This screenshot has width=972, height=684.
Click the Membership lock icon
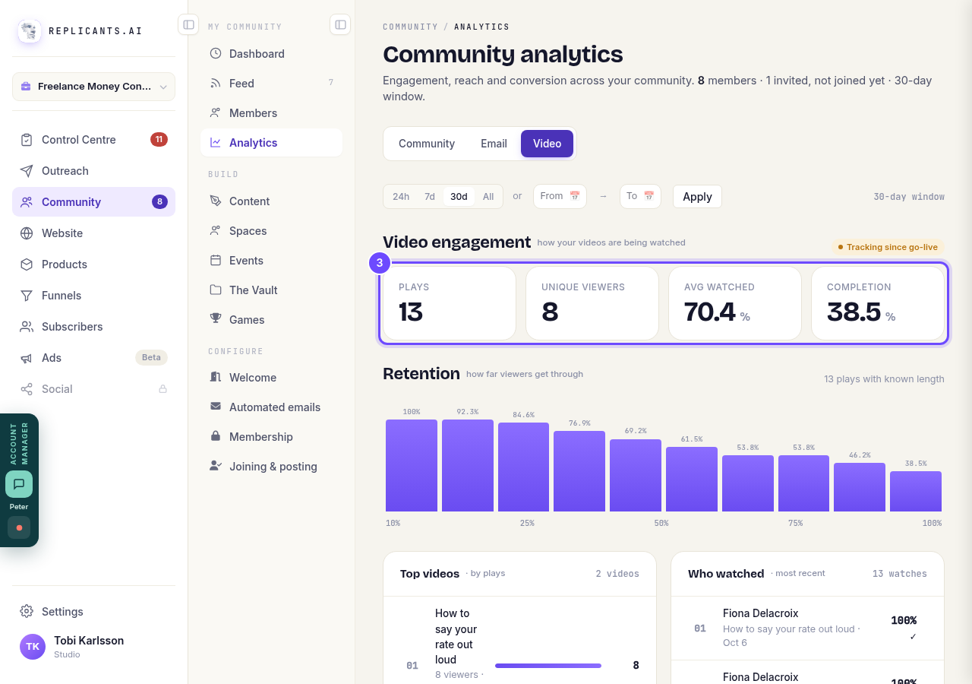pyautogui.click(x=216, y=436)
